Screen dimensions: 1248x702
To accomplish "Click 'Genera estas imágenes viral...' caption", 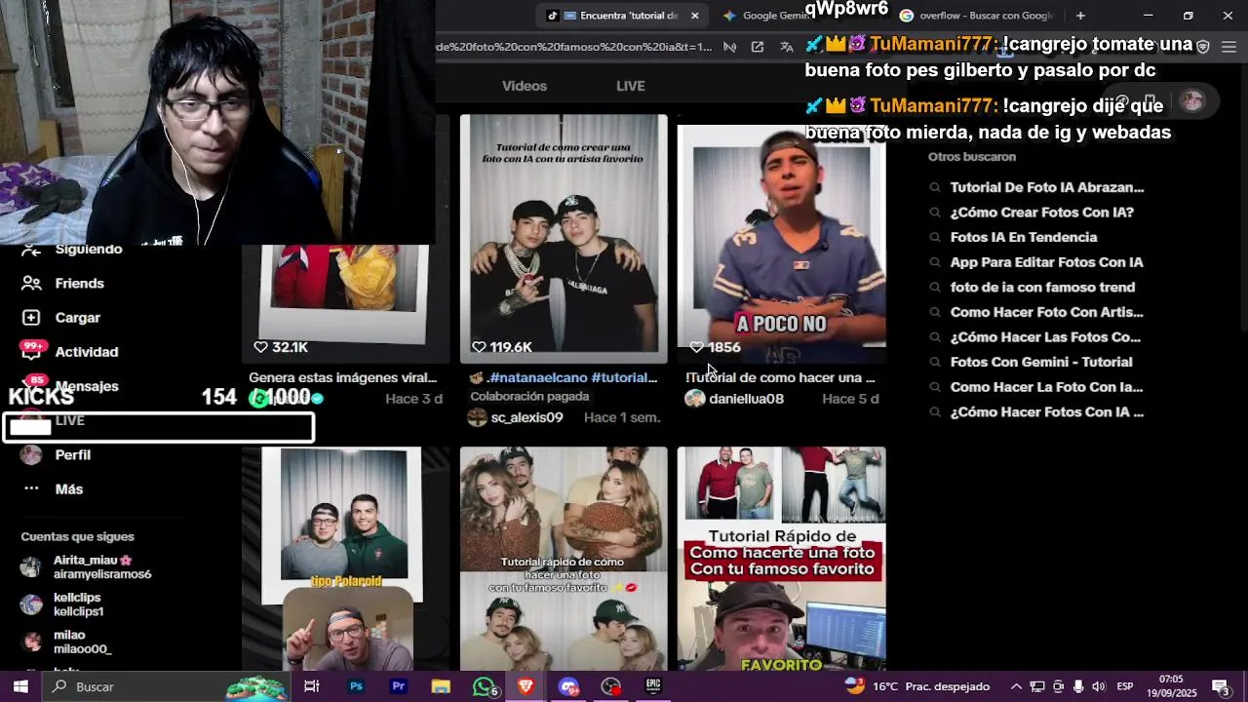I will (x=342, y=377).
